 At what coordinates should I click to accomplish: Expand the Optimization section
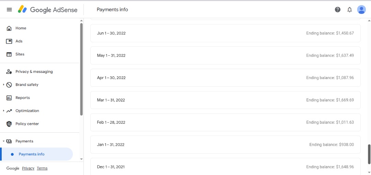tap(4, 111)
